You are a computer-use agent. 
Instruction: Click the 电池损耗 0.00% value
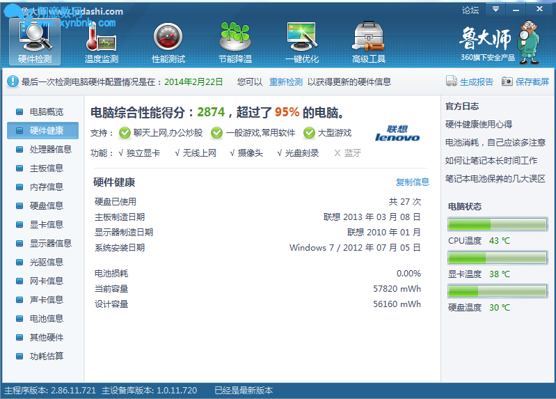point(408,274)
